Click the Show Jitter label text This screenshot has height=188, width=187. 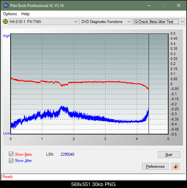click(23, 161)
